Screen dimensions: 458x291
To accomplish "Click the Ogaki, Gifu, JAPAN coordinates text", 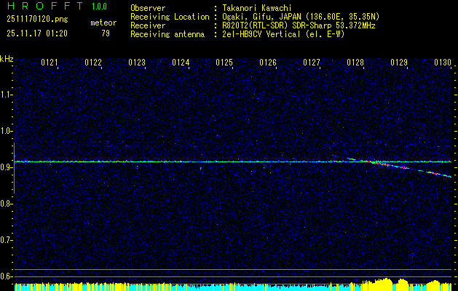I will tap(301, 17).
